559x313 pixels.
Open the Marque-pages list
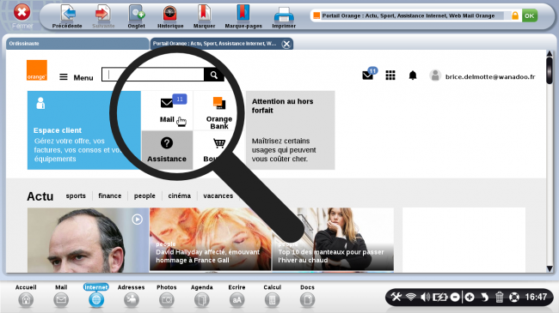click(x=243, y=17)
